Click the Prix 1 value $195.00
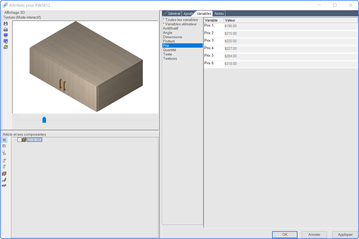359x239 pixels. click(x=290, y=26)
